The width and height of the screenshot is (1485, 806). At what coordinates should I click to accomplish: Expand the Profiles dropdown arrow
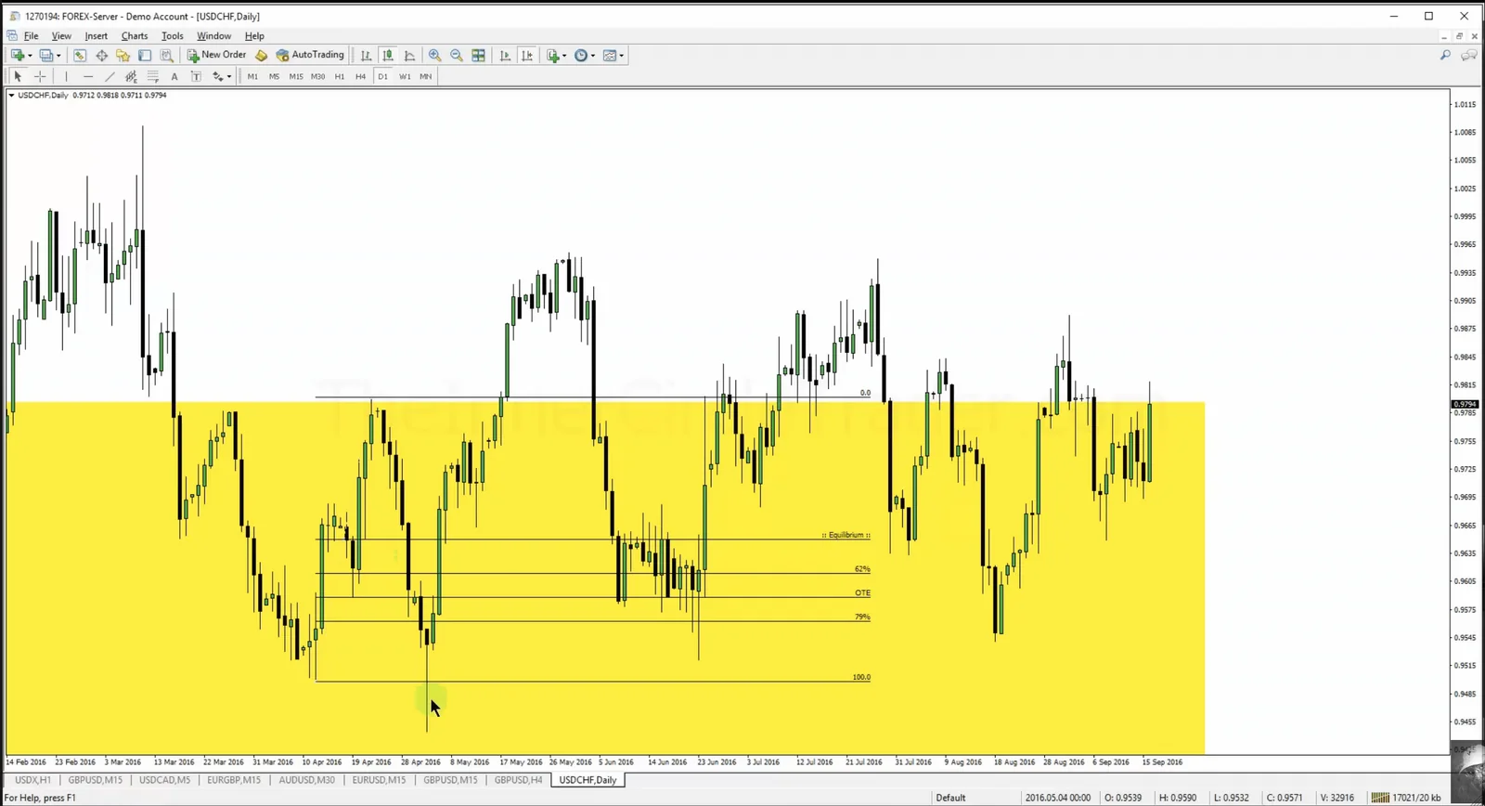click(x=58, y=56)
